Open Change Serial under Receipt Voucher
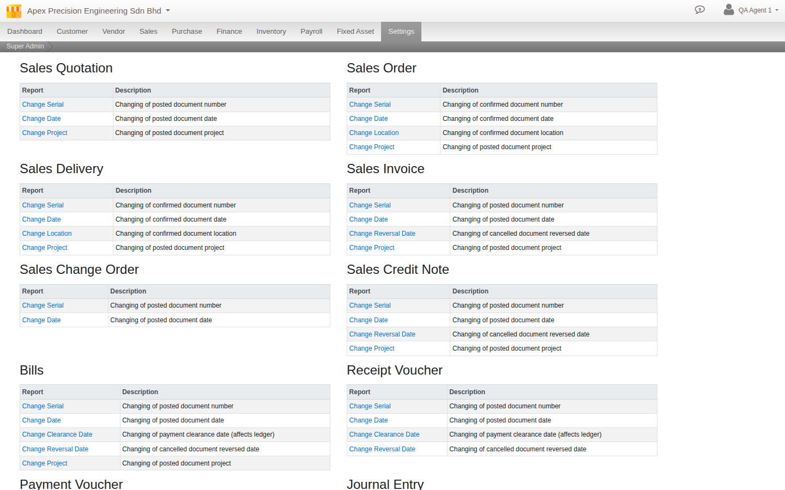Image resolution: width=785 pixels, height=490 pixels. pyautogui.click(x=370, y=406)
